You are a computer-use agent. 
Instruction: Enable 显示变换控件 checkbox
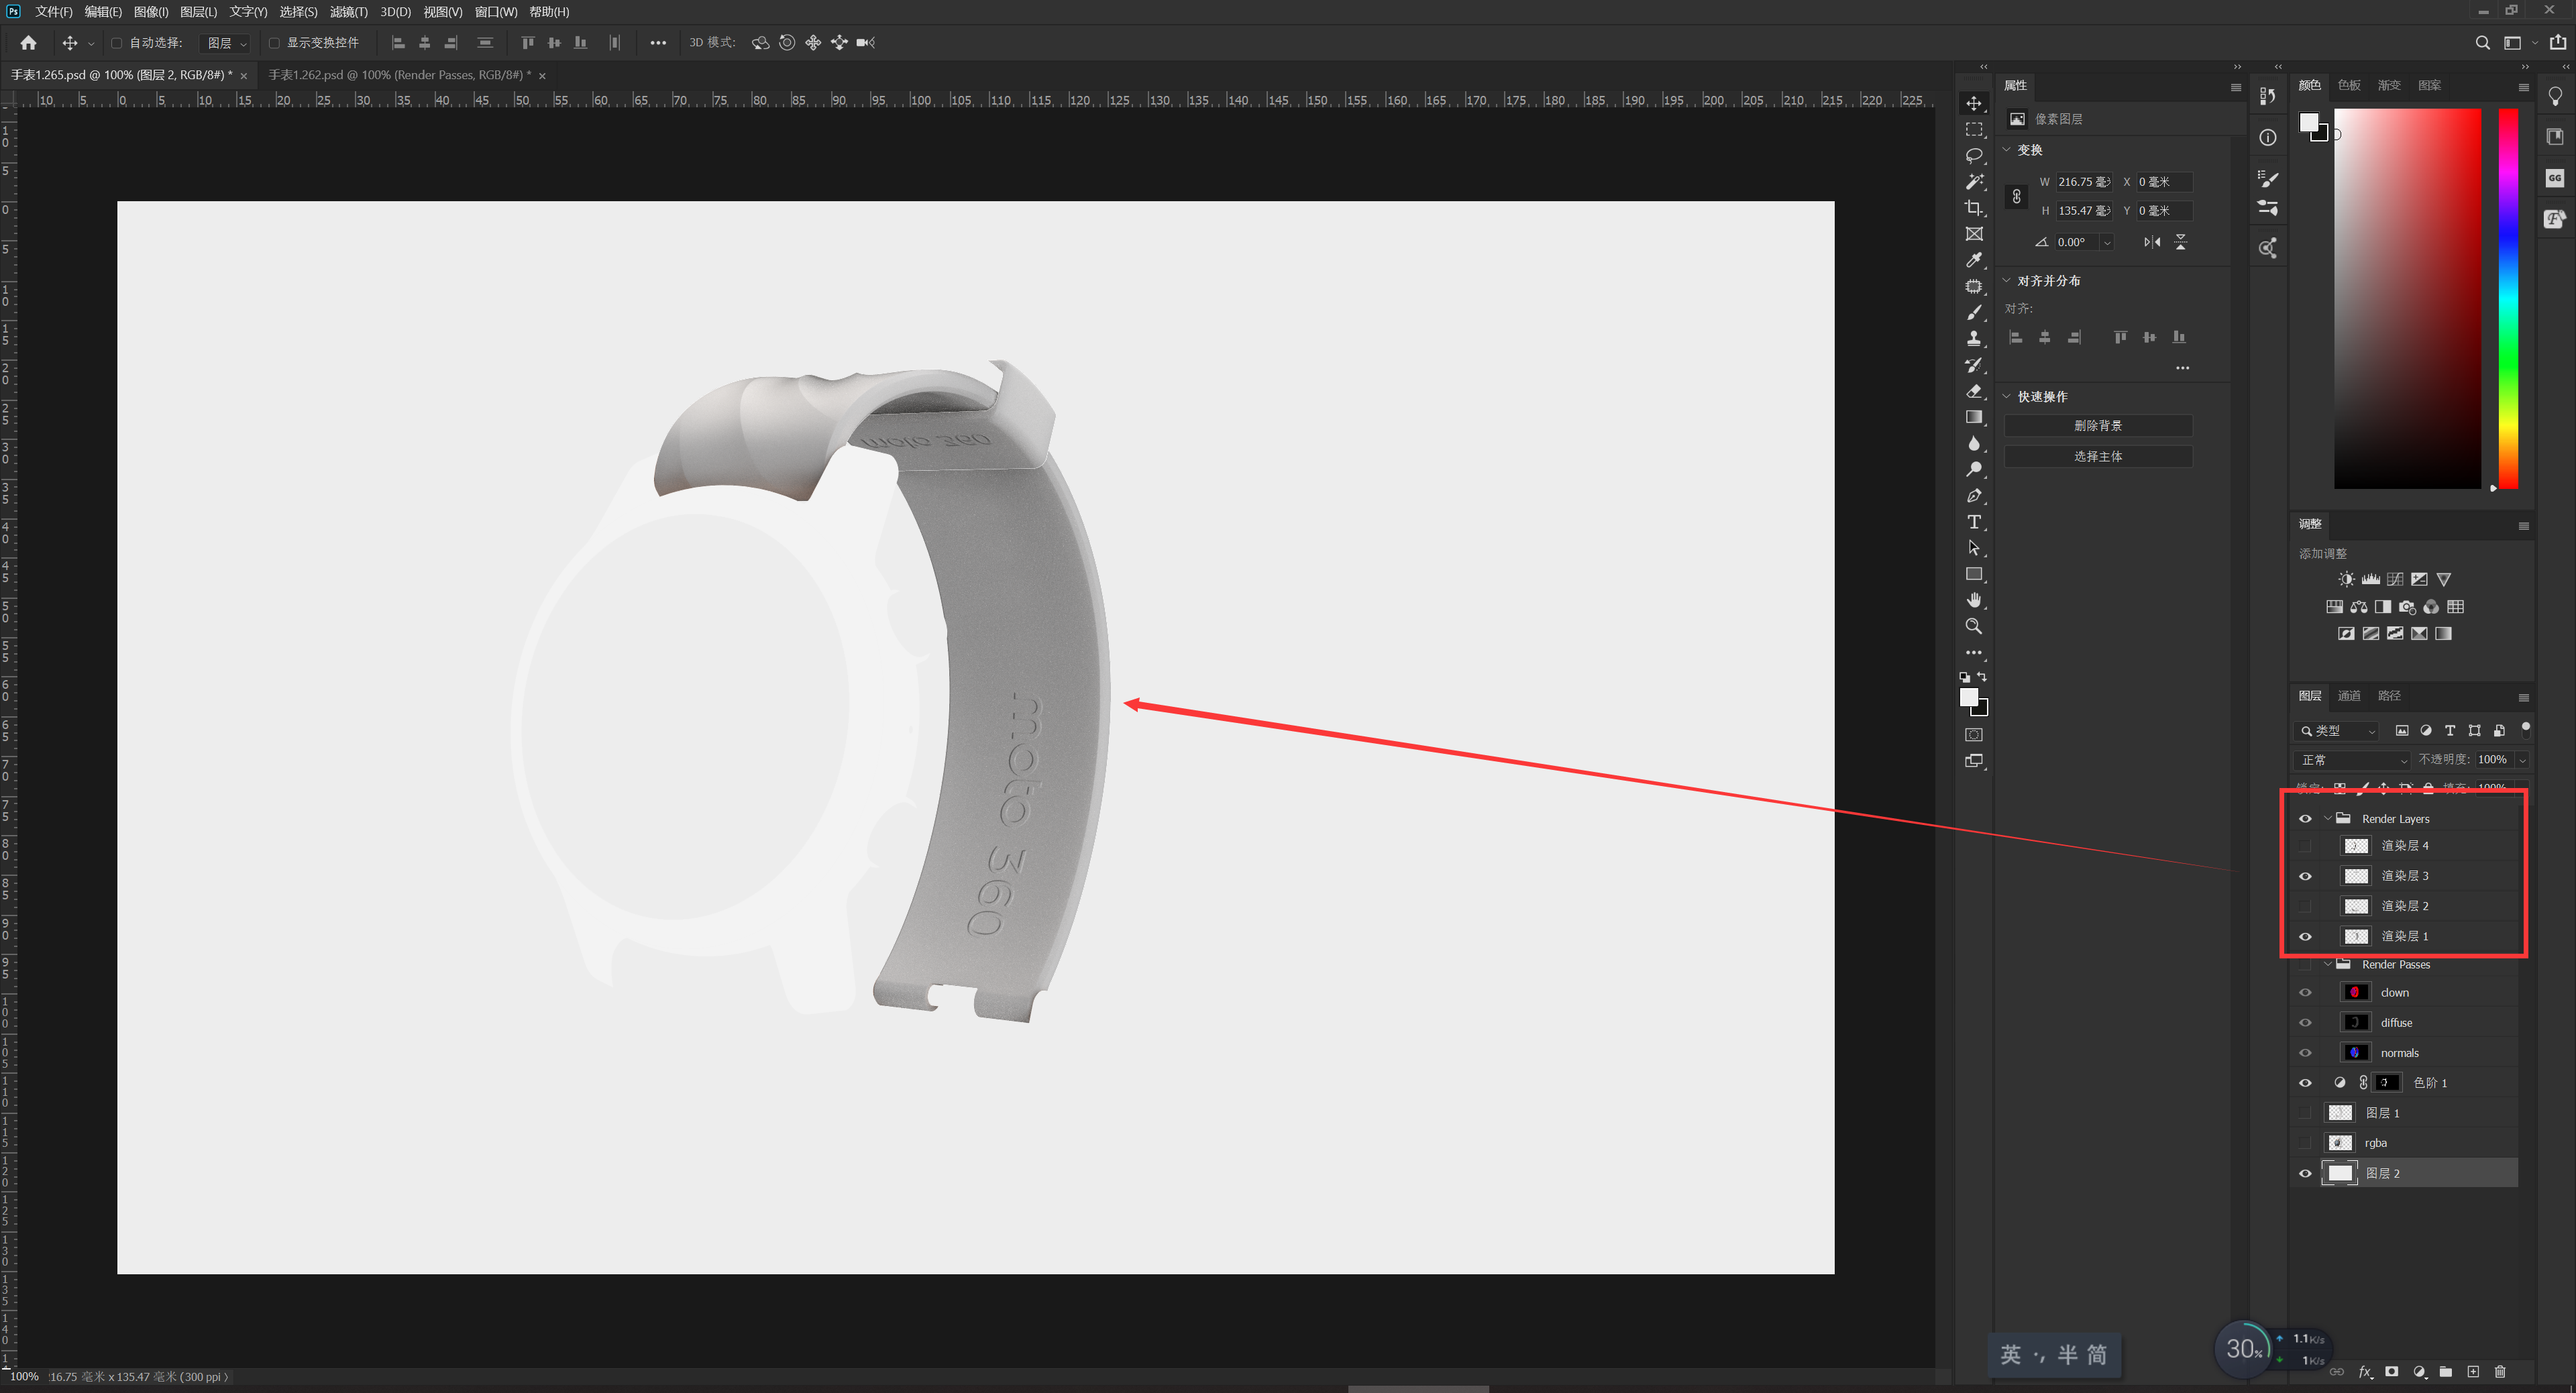tap(274, 43)
